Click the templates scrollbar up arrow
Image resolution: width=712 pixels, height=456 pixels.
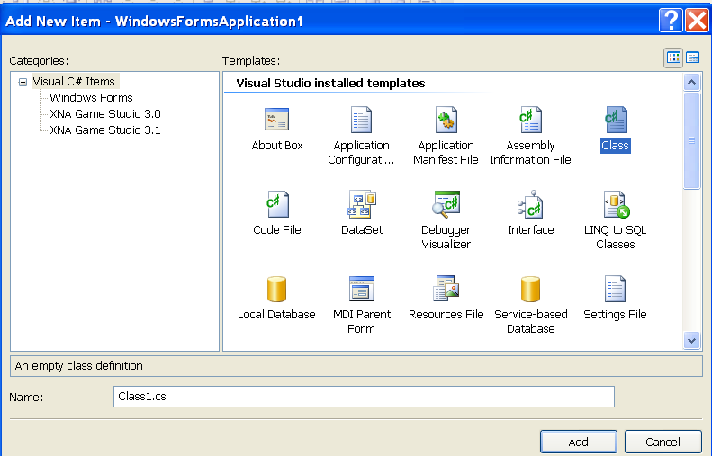point(691,82)
